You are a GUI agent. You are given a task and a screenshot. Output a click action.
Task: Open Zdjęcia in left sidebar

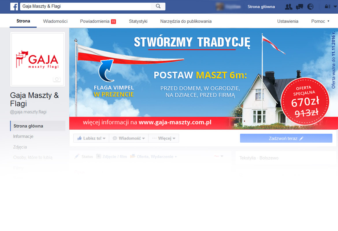pyautogui.click(x=20, y=147)
